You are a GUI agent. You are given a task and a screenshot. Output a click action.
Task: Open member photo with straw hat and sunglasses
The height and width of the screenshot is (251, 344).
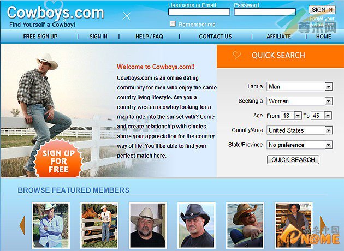[x=245, y=225]
